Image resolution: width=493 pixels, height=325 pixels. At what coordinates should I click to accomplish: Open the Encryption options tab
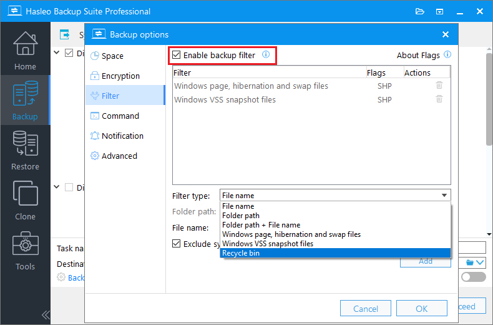point(125,76)
